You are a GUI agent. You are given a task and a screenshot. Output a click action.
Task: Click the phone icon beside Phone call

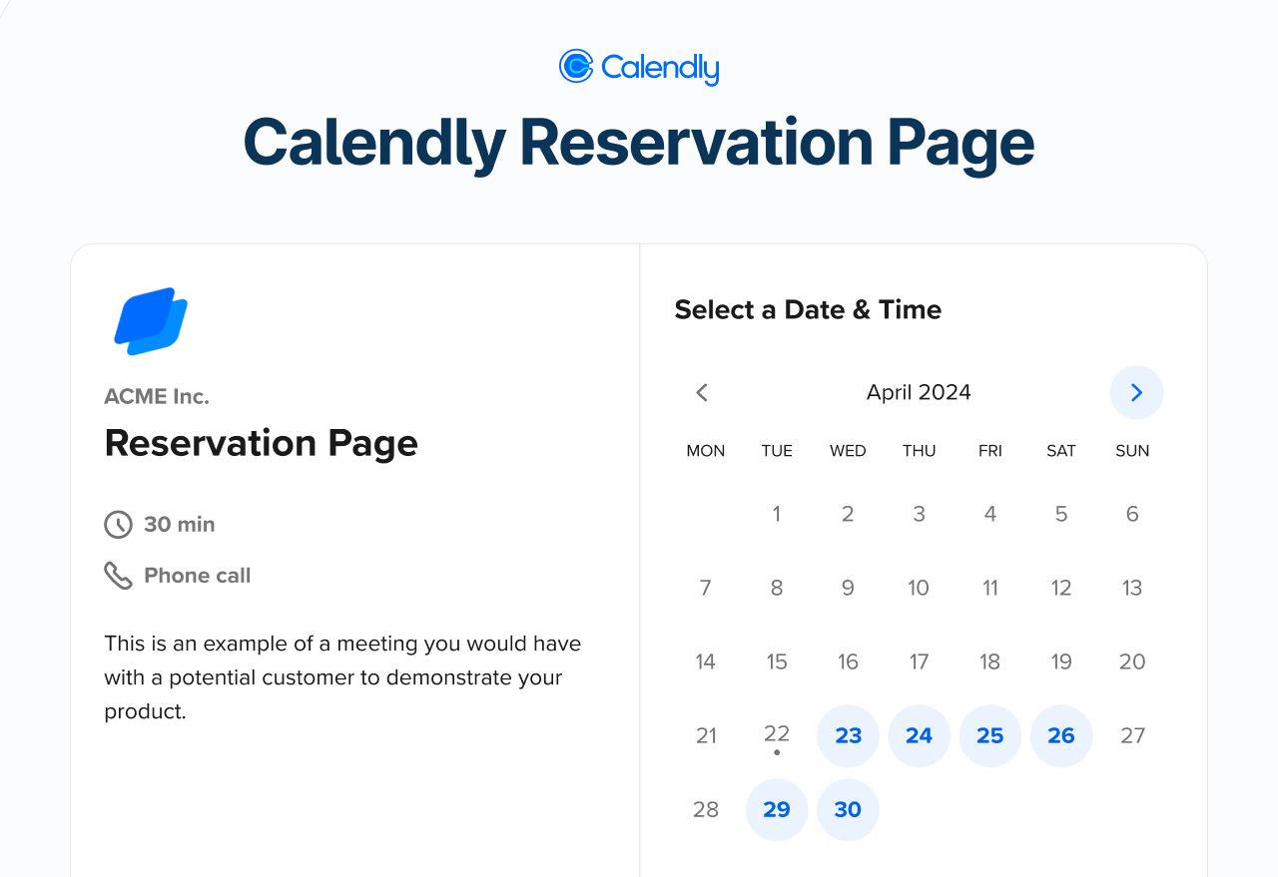pyautogui.click(x=118, y=576)
